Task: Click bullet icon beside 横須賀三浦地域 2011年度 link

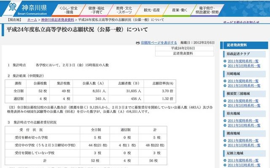Action: click(225, 101)
